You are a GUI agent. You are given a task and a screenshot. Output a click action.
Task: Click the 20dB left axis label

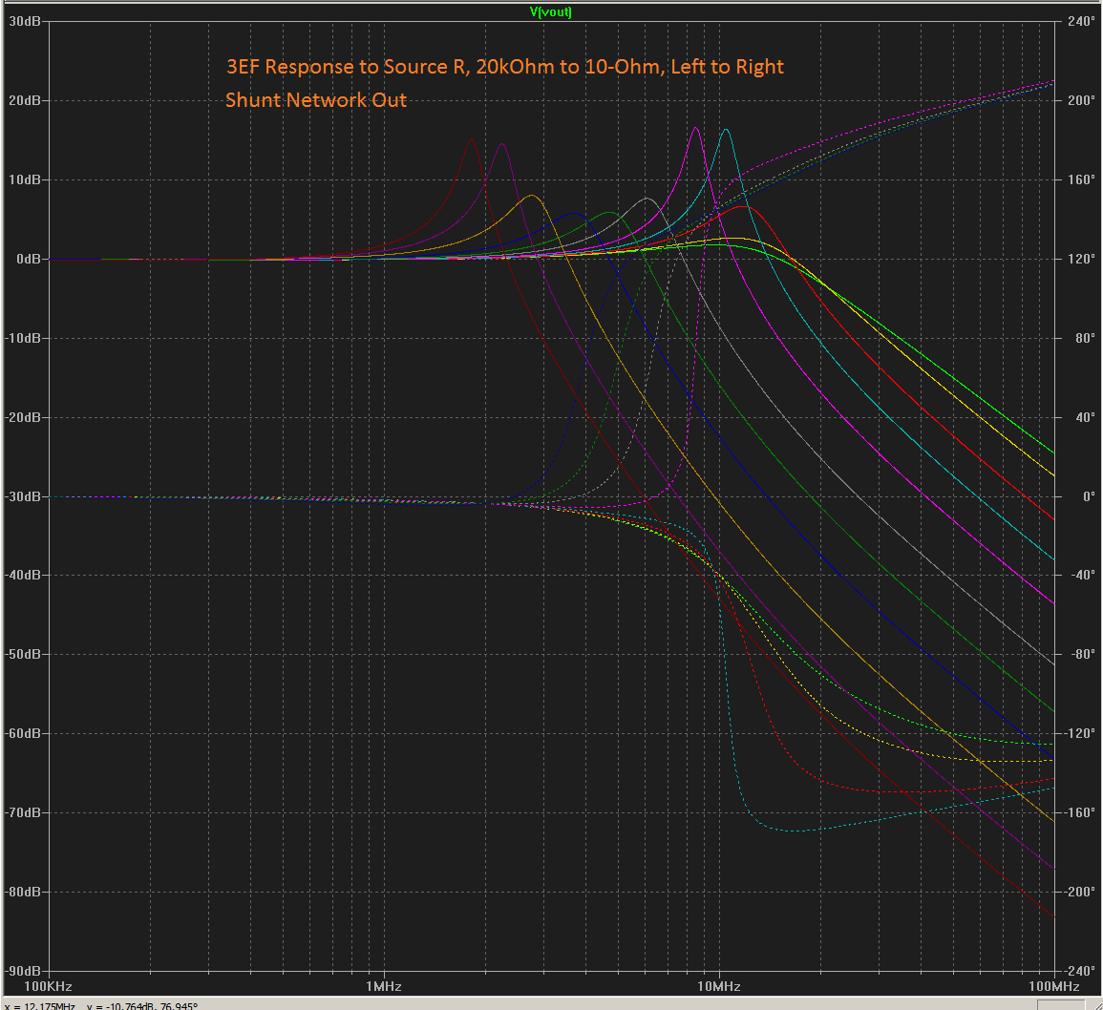pos(25,100)
